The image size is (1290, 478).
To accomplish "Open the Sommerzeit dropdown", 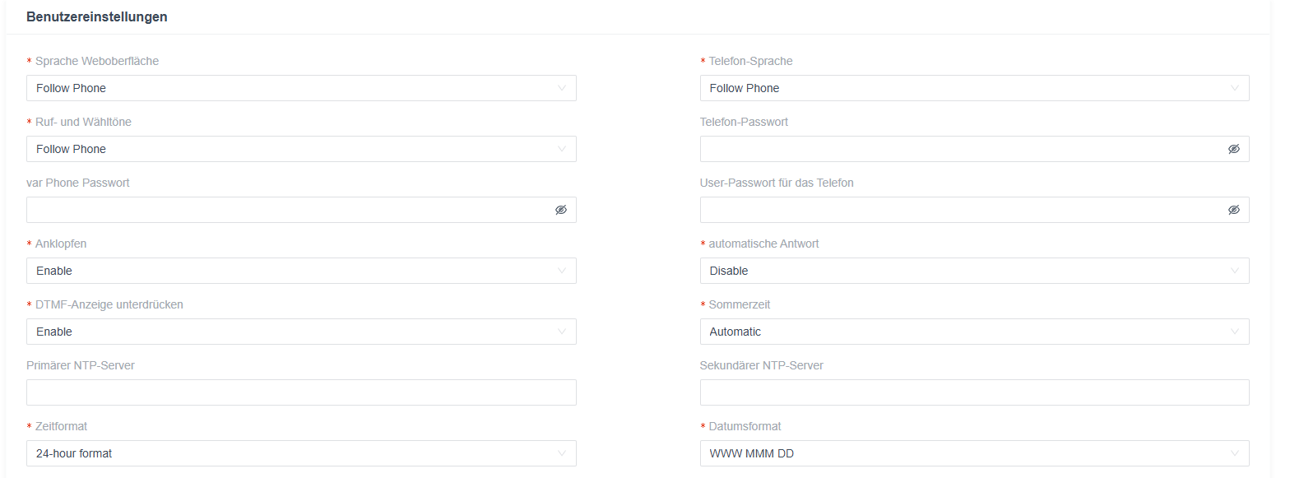I will tap(974, 332).
